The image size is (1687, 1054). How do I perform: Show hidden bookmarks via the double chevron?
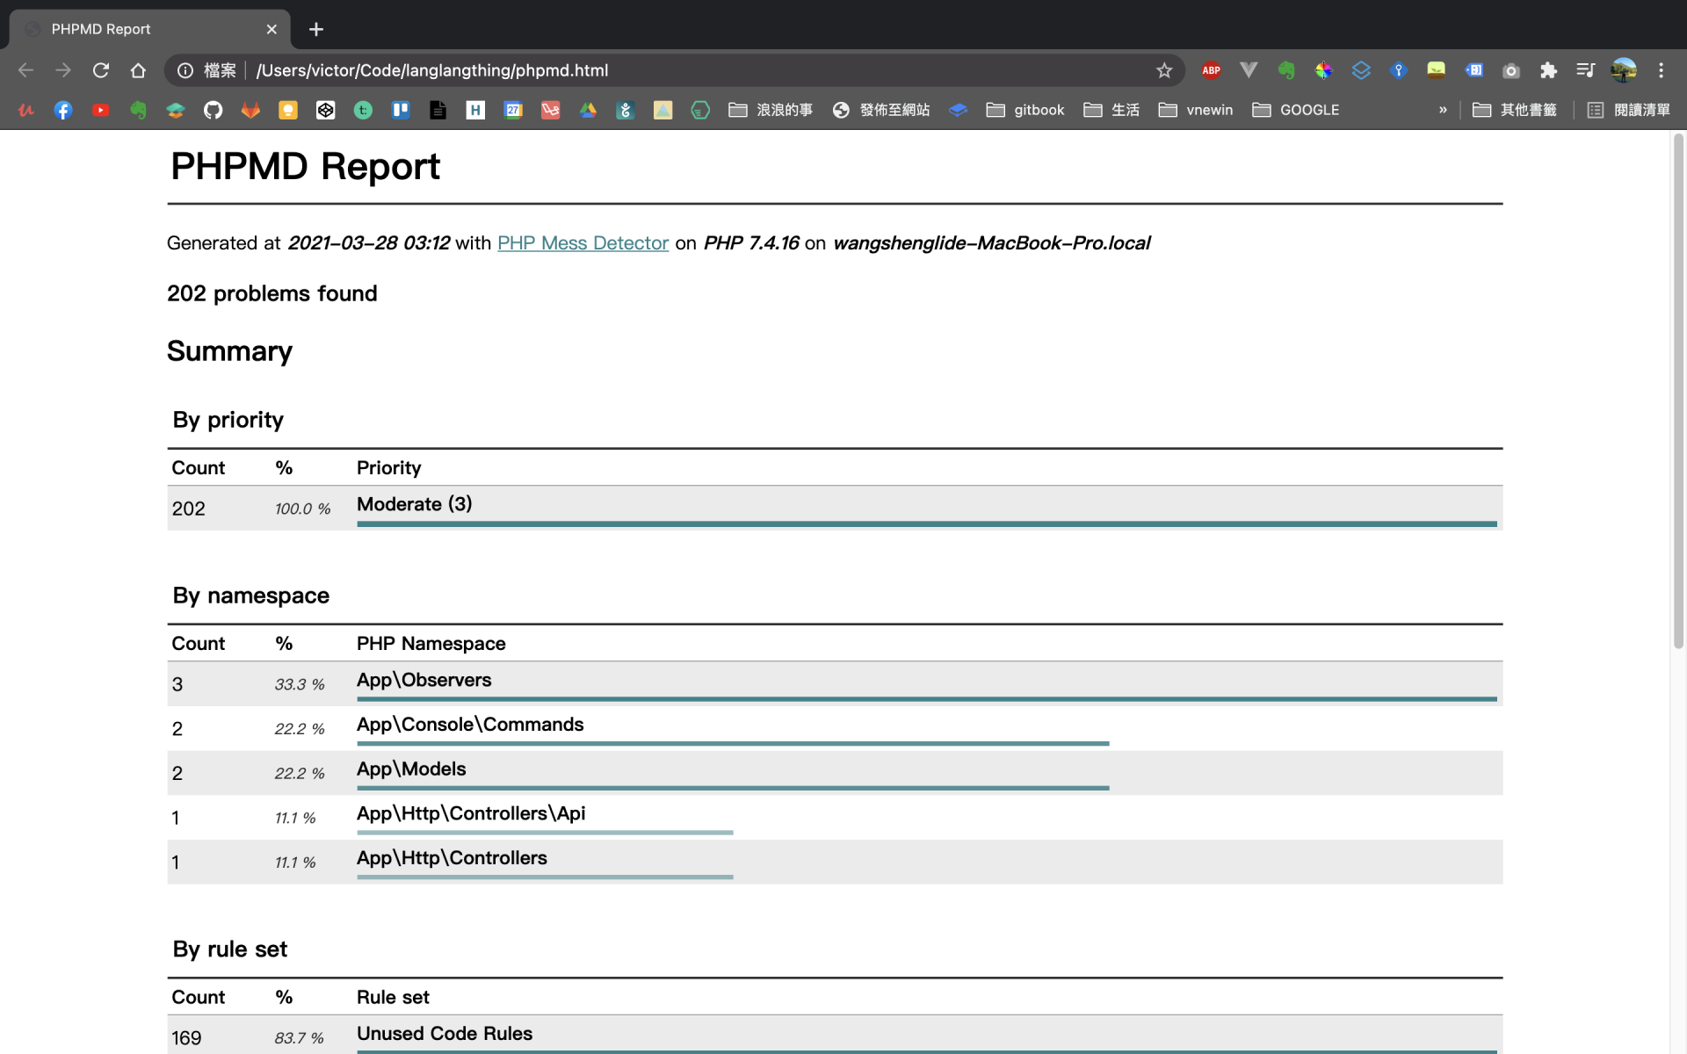[x=1443, y=110]
